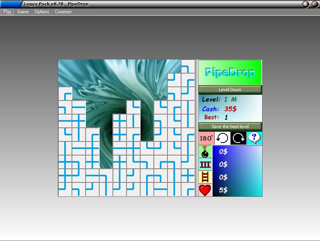
Task: Click the bomb's 0$ price label
Action: 223,152
